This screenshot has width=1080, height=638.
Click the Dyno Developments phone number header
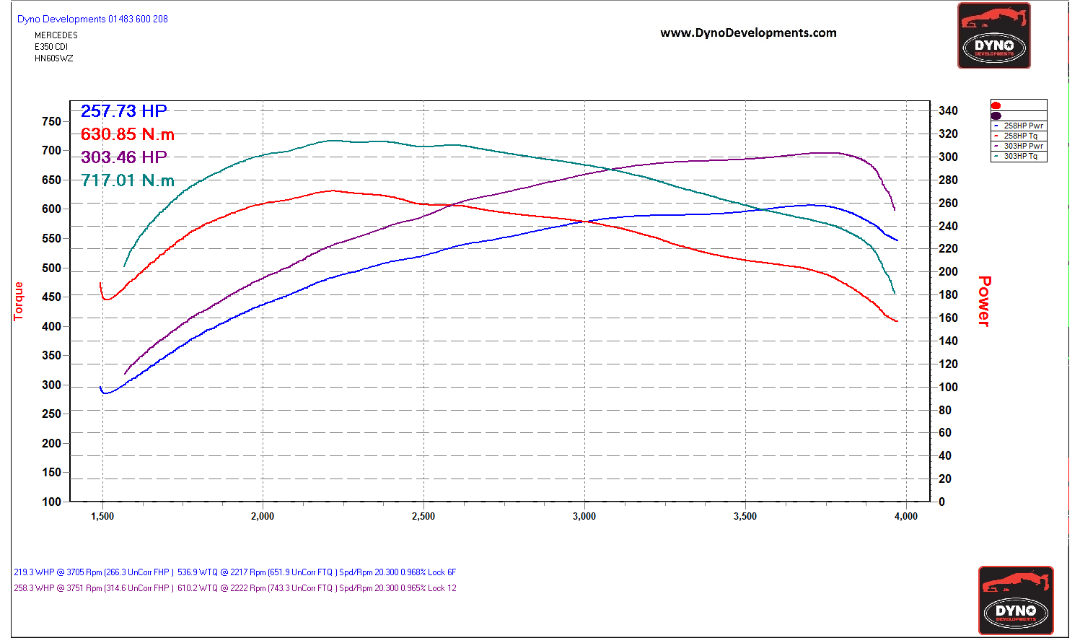click(92, 19)
